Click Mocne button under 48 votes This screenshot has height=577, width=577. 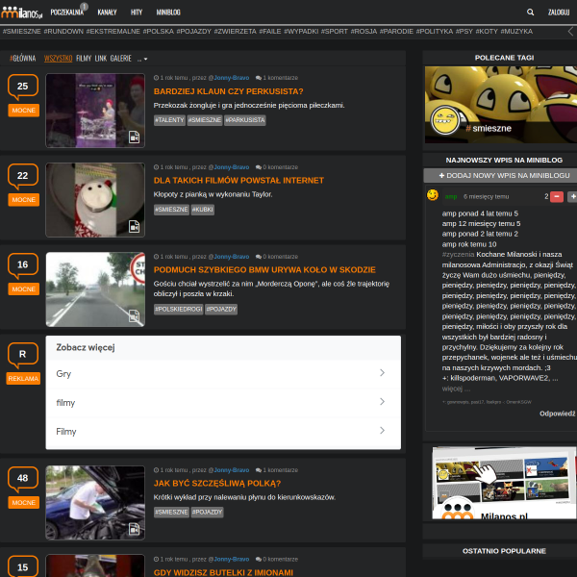pos(23,503)
